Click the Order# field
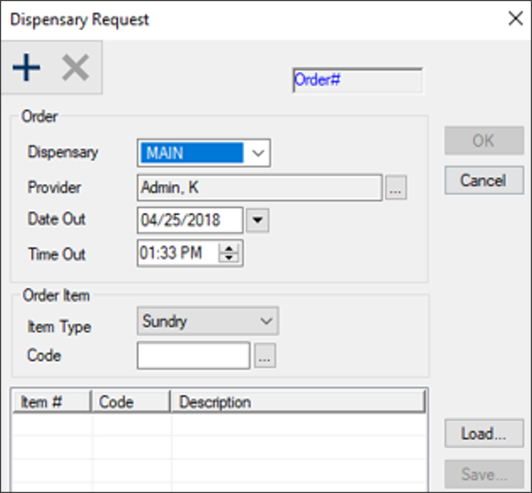This screenshot has height=493, width=532. point(357,80)
